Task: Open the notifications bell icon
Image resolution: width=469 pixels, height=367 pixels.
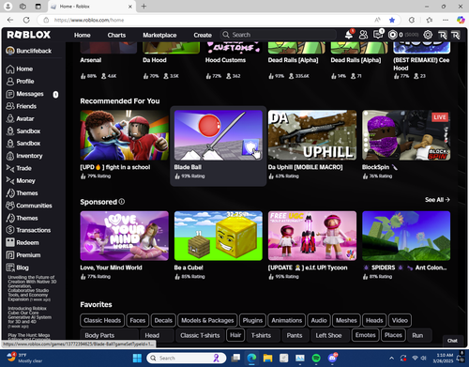Action: 349,35
